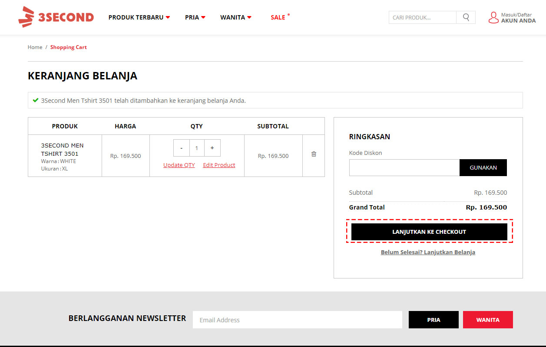546x347 pixels.
Task: Increase quantity with plus button
Action: click(212, 148)
